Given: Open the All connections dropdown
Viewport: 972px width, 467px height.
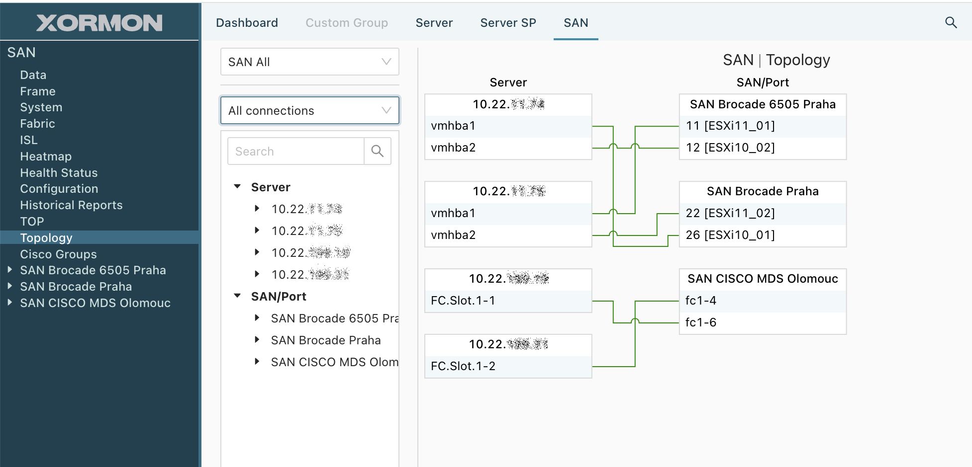Looking at the screenshot, I should (309, 110).
